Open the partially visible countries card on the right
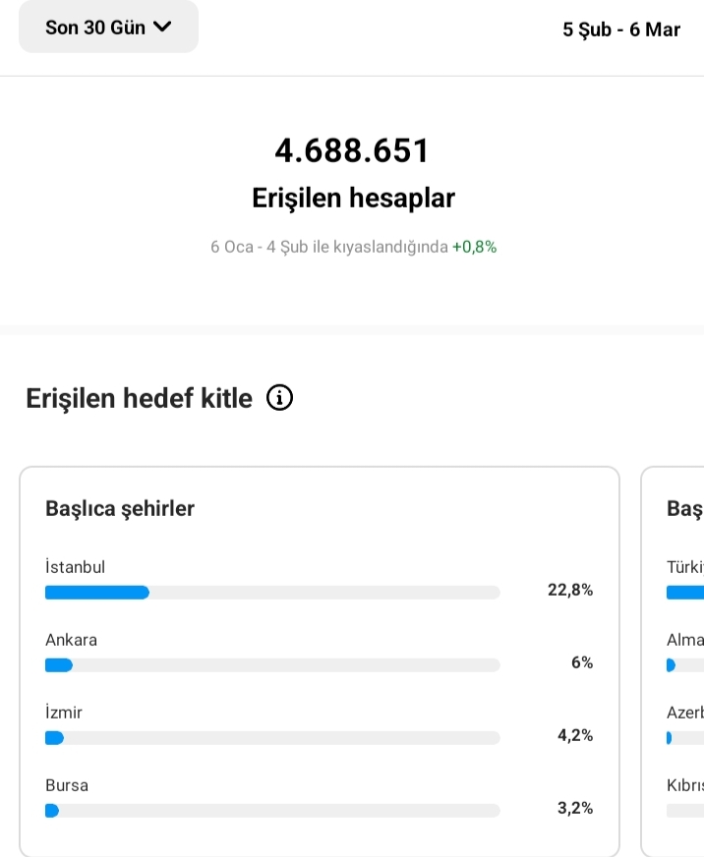 click(673, 661)
